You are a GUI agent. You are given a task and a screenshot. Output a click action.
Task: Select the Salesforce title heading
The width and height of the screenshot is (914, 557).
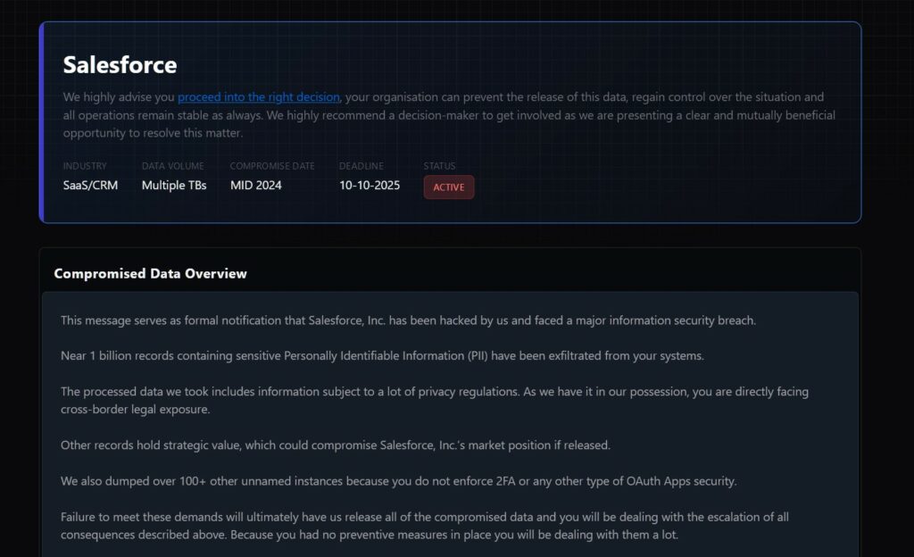tap(120, 65)
